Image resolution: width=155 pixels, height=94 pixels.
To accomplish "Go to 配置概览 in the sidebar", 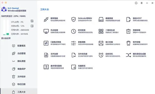I will click(x=19, y=46).
